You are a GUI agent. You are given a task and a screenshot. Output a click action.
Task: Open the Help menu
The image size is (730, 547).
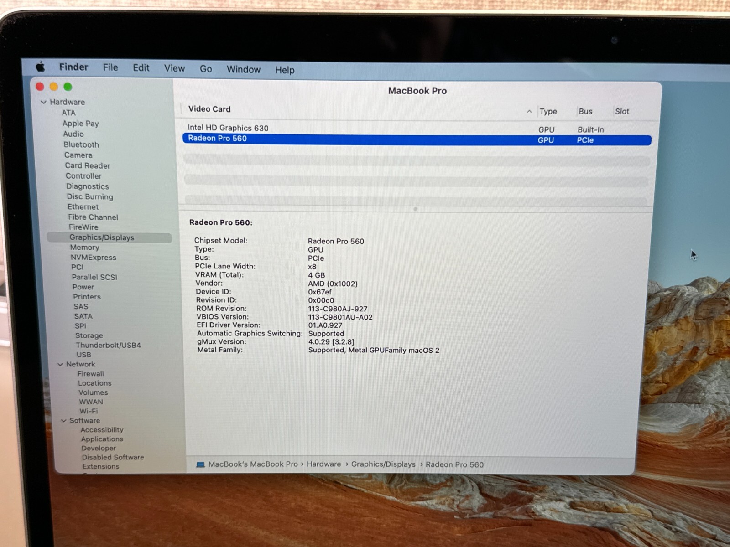pyautogui.click(x=285, y=70)
